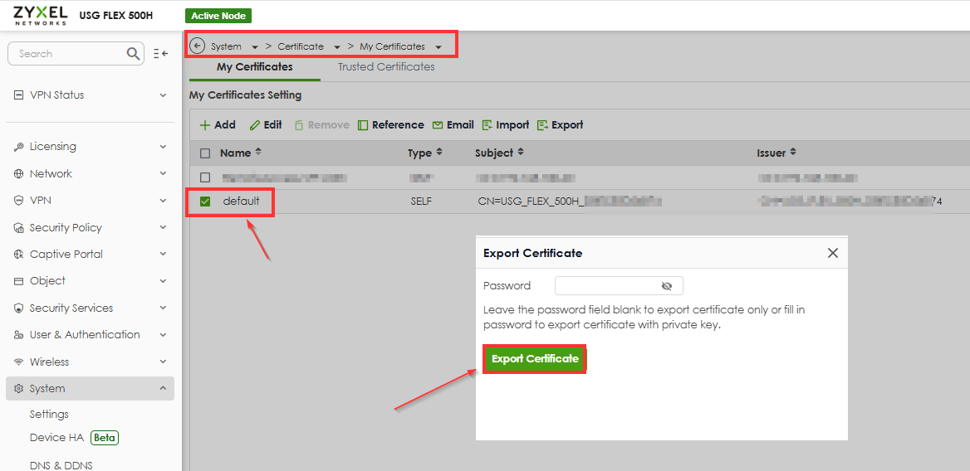The image size is (970, 471).
Task: Close the Export Certificate dialog
Action: pyautogui.click(x=832, y=253)
